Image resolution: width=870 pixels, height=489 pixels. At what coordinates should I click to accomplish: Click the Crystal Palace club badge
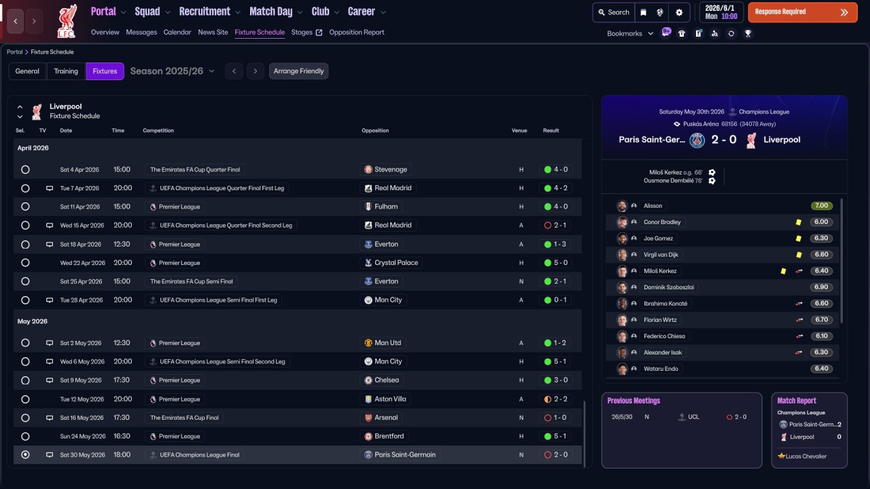tap(368, 263)
